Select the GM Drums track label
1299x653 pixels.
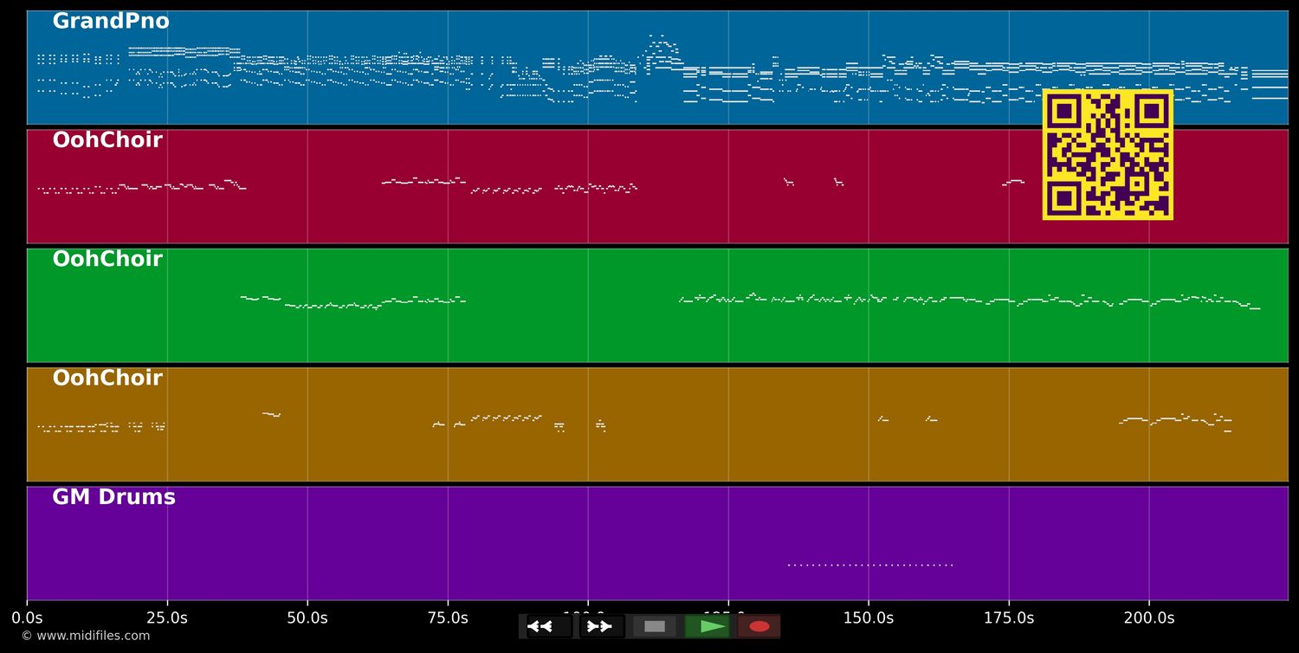[x=113, y=497]
